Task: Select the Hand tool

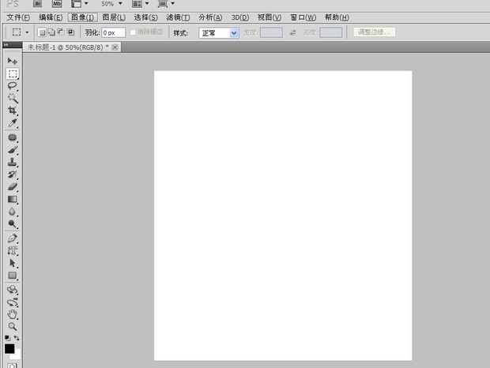Action: pyautogui.click(x=12, y=314)
